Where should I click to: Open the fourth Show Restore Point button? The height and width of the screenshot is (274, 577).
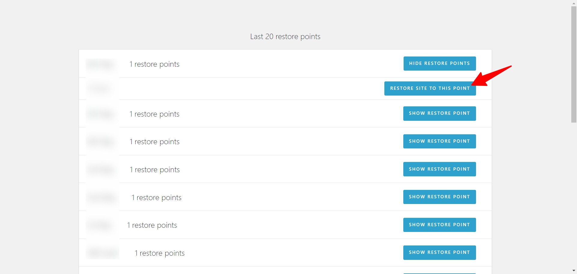[440, 197]
